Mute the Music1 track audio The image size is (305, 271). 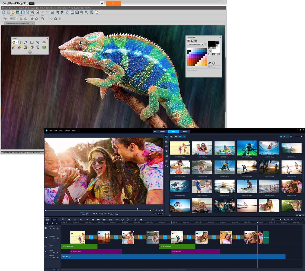[54, 257]
